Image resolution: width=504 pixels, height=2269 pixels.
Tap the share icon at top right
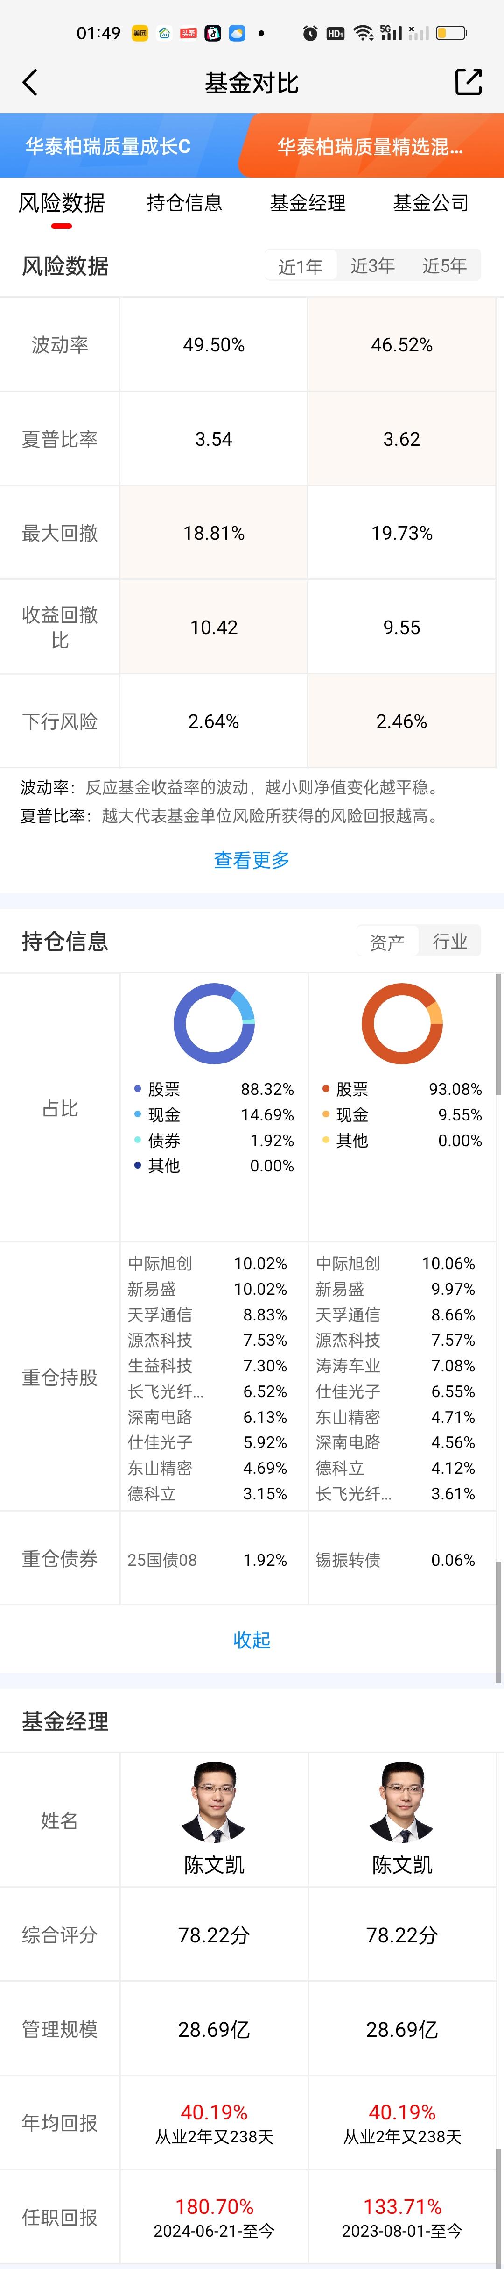pyautogui.click(x=468, y=82)
